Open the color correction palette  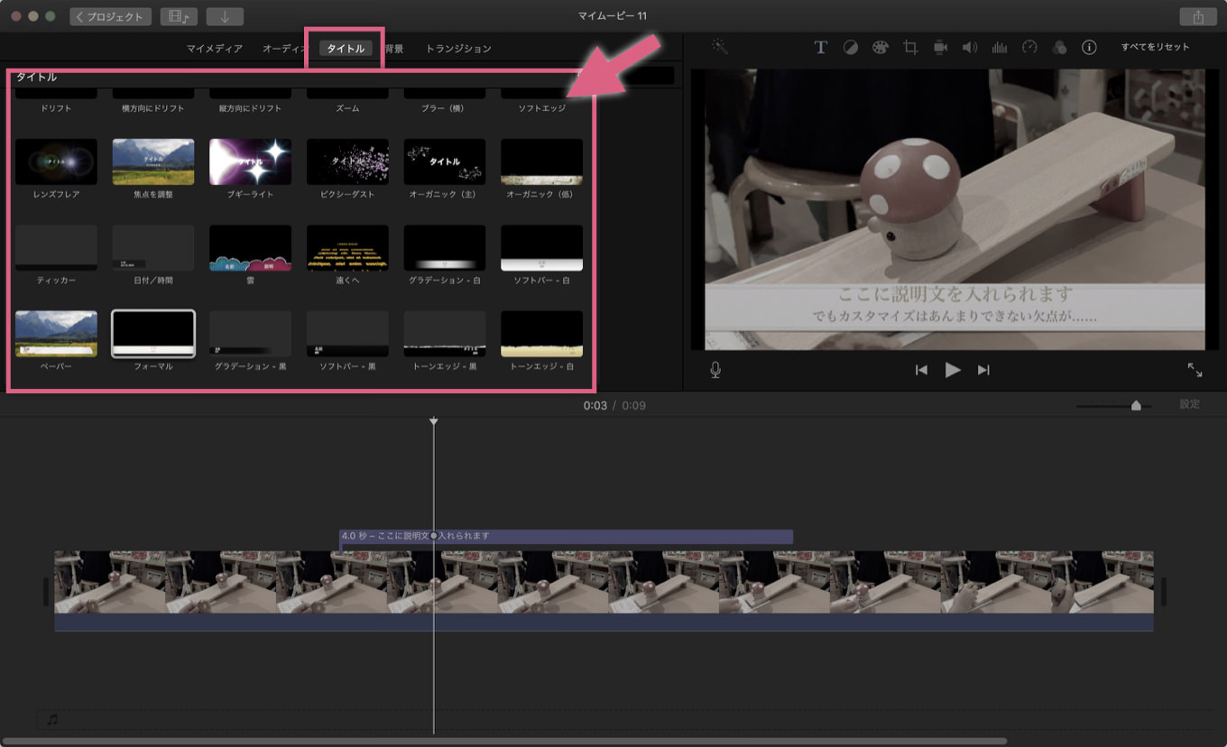[880, 48]
